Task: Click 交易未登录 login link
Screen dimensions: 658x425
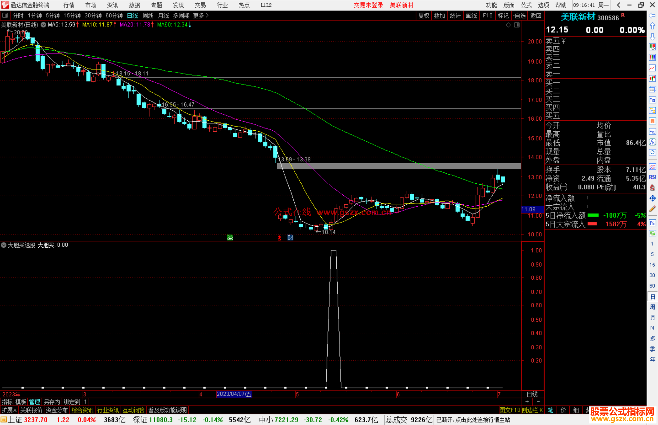Action: (x=368, y=5)
